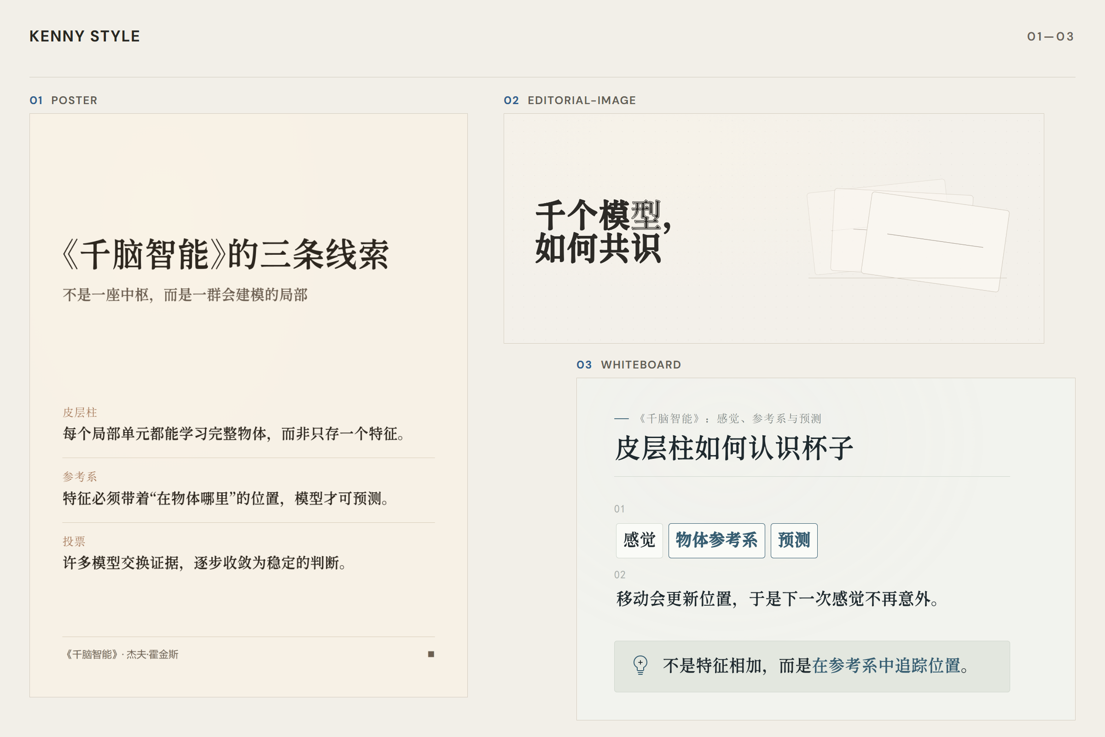Select the 感觉 tag chip
The width and height of the screenshot is (1105, 737).
(639, 540)
